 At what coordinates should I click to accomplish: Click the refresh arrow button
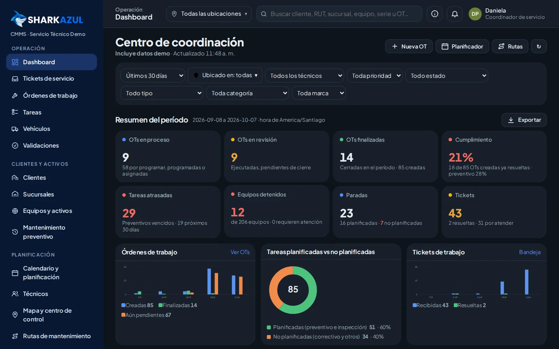click(539, 46)
